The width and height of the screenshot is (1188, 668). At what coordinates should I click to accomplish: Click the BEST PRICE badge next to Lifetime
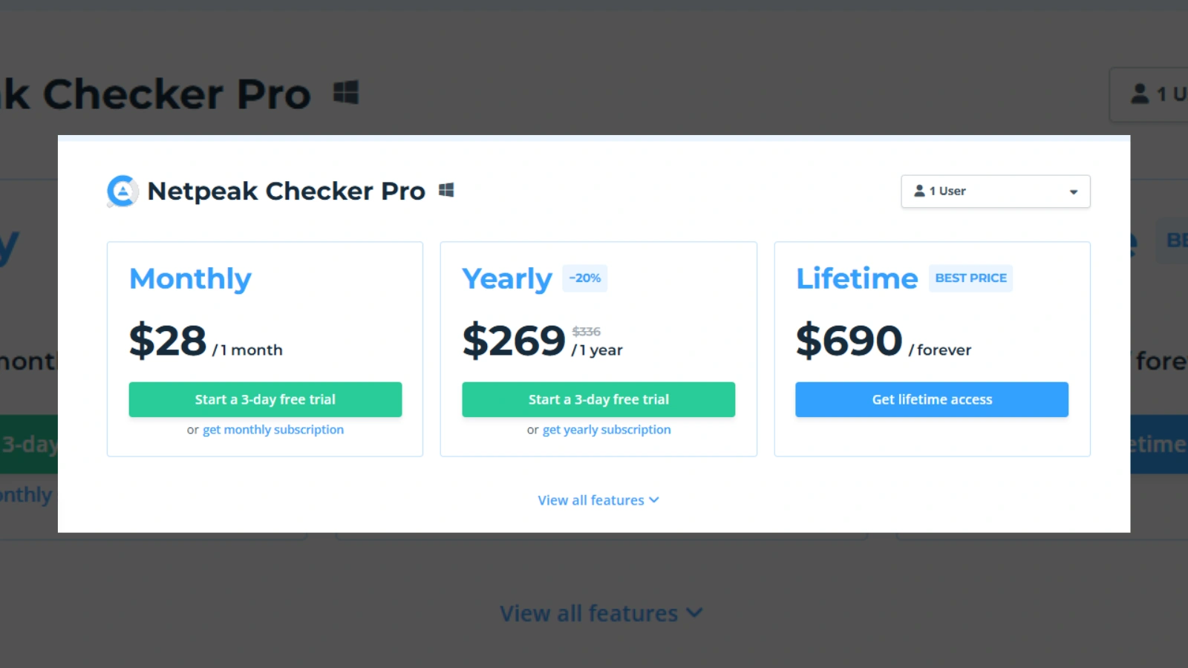[971, 278]
